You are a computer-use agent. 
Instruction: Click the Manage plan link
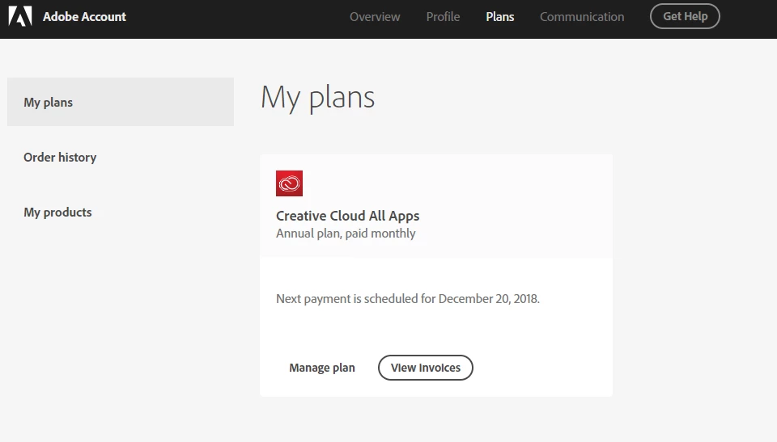tap(322, 368)
